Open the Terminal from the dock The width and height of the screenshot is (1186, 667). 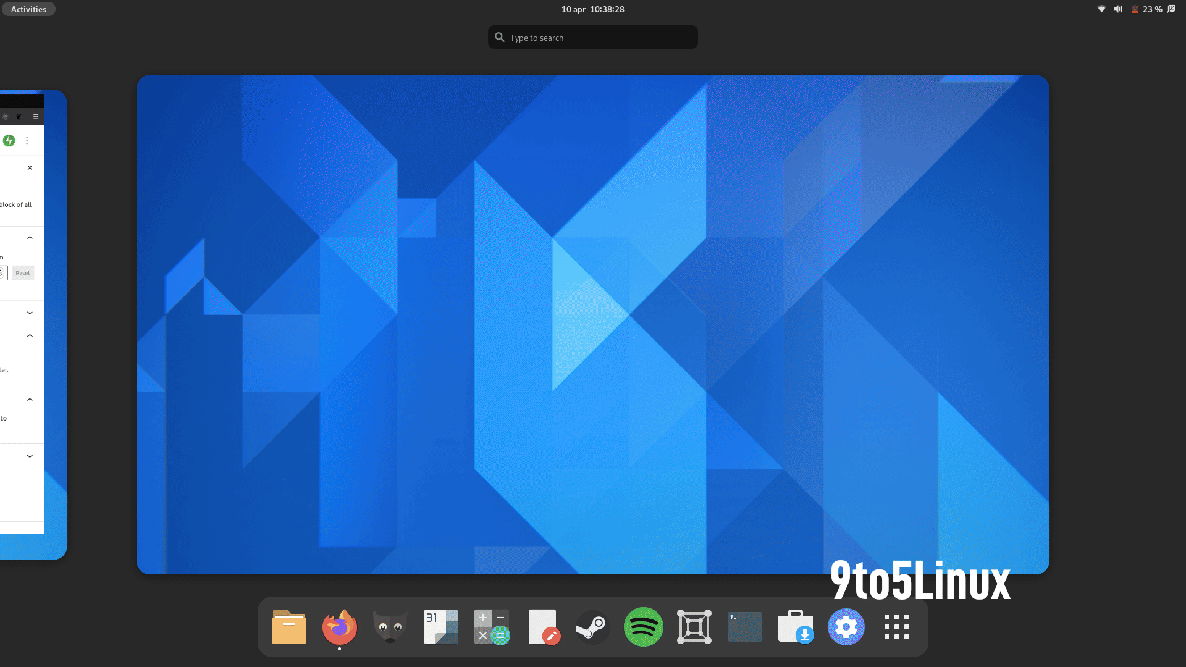(x=744, y=627)
